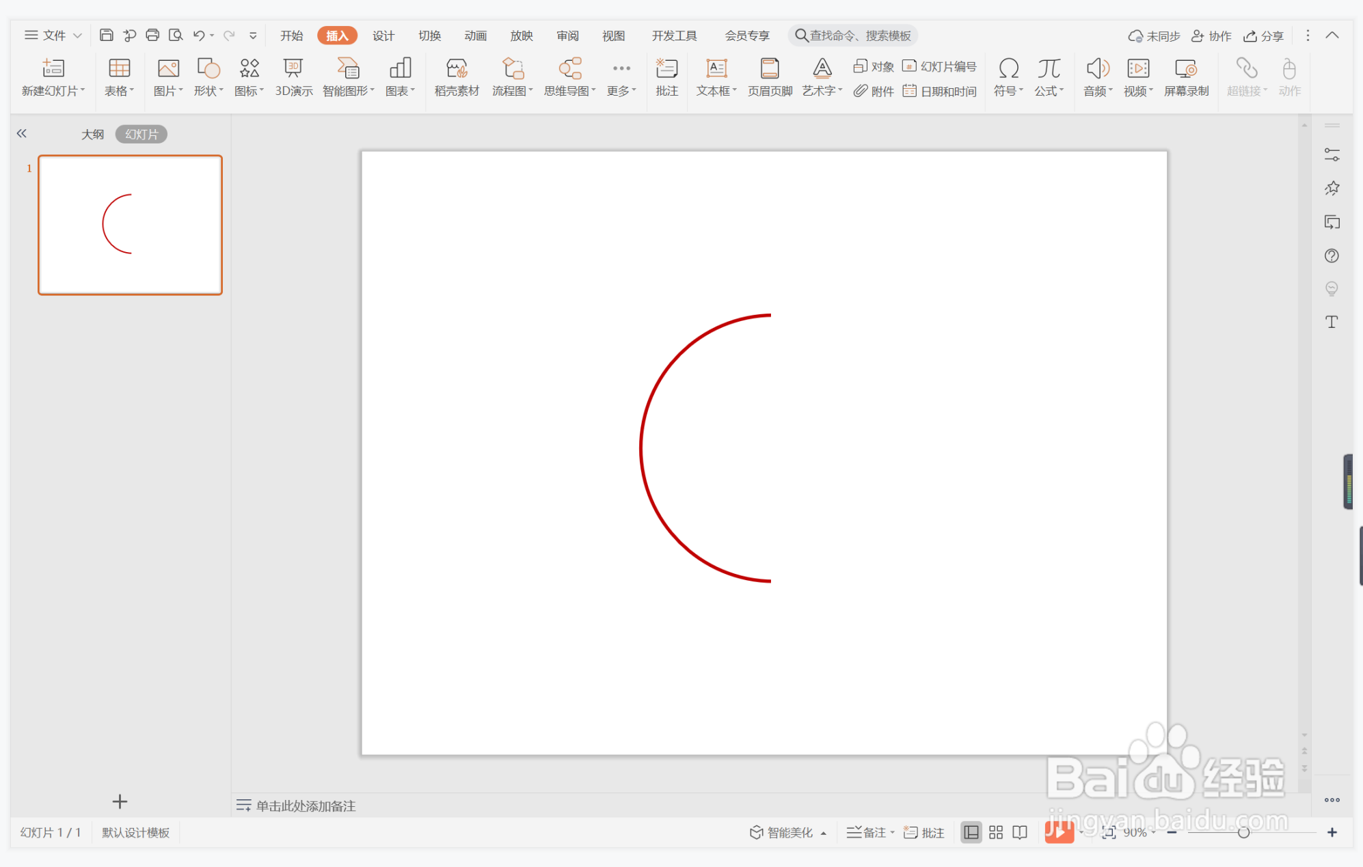This screenshot has height=867, width=1363.
Task: Open Header and Footer (页眉页脚)
Action: pyautogui.click(x=770, y=77)
